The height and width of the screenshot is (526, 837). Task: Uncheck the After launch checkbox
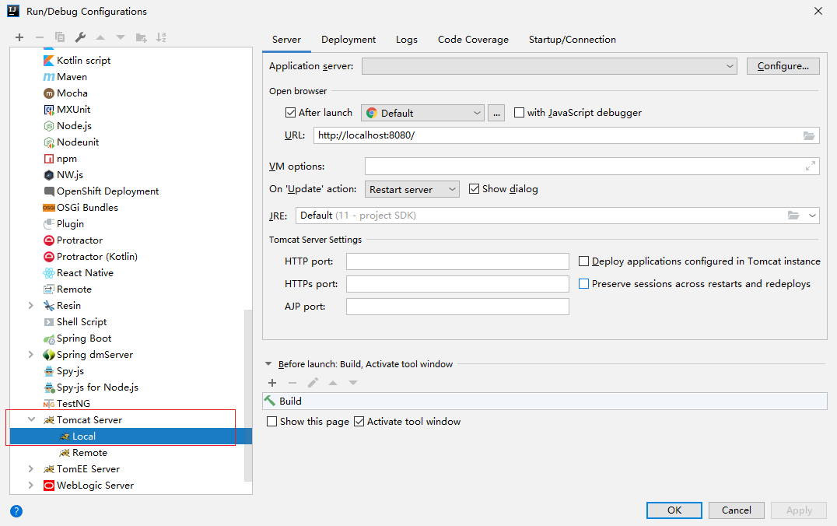[x=290, y=113]
